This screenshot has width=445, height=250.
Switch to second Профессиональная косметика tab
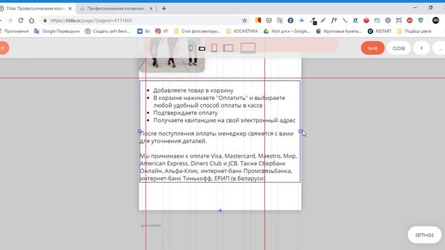pyautogui.click(x=116, y=8)
